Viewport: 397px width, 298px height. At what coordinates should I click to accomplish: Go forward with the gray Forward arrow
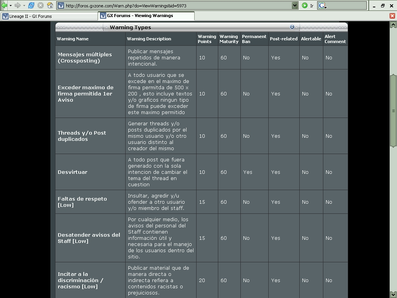click(17, 5)
